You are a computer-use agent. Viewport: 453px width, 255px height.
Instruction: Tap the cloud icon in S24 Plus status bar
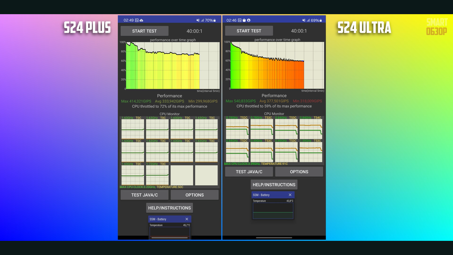(141, 20)
